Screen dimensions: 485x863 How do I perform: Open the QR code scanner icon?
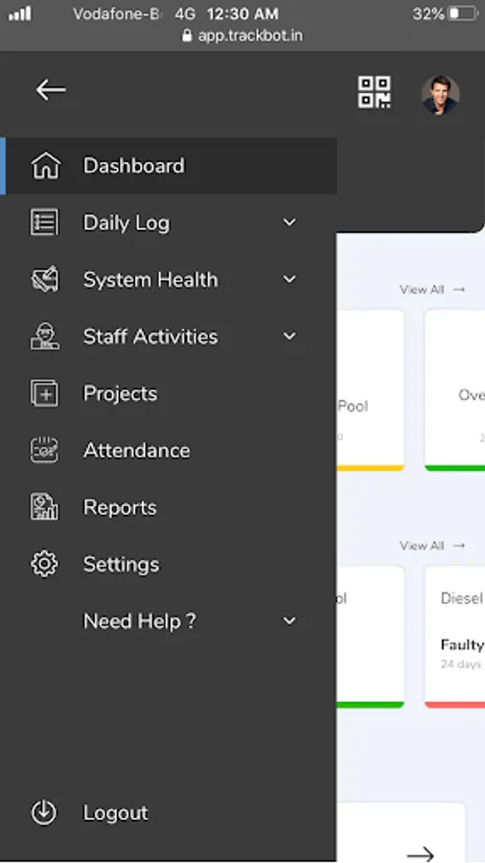pos(375,92)
